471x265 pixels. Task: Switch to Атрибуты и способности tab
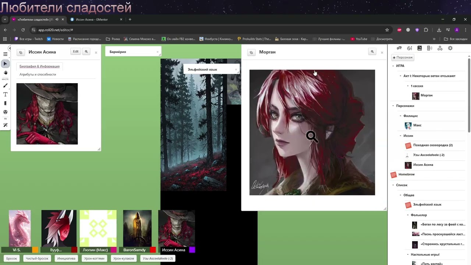[x=38, y=74]
